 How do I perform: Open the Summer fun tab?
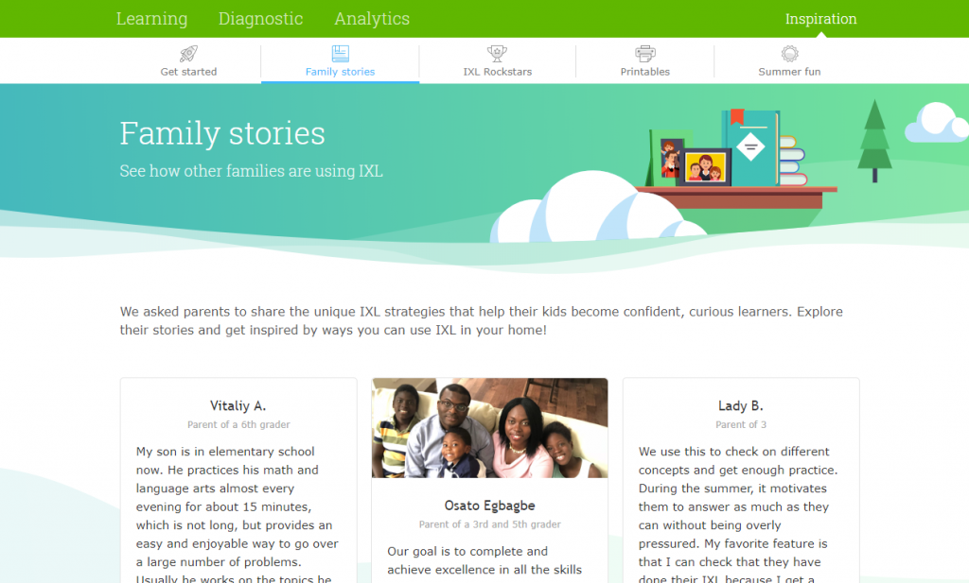pyautogui.click(x=789, y=60)
